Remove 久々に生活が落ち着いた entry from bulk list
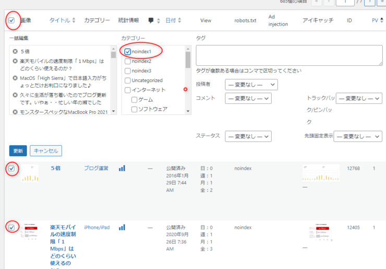The height and width of the screenshot is (269, 386). pyautogui.click(x=15, y=95)
